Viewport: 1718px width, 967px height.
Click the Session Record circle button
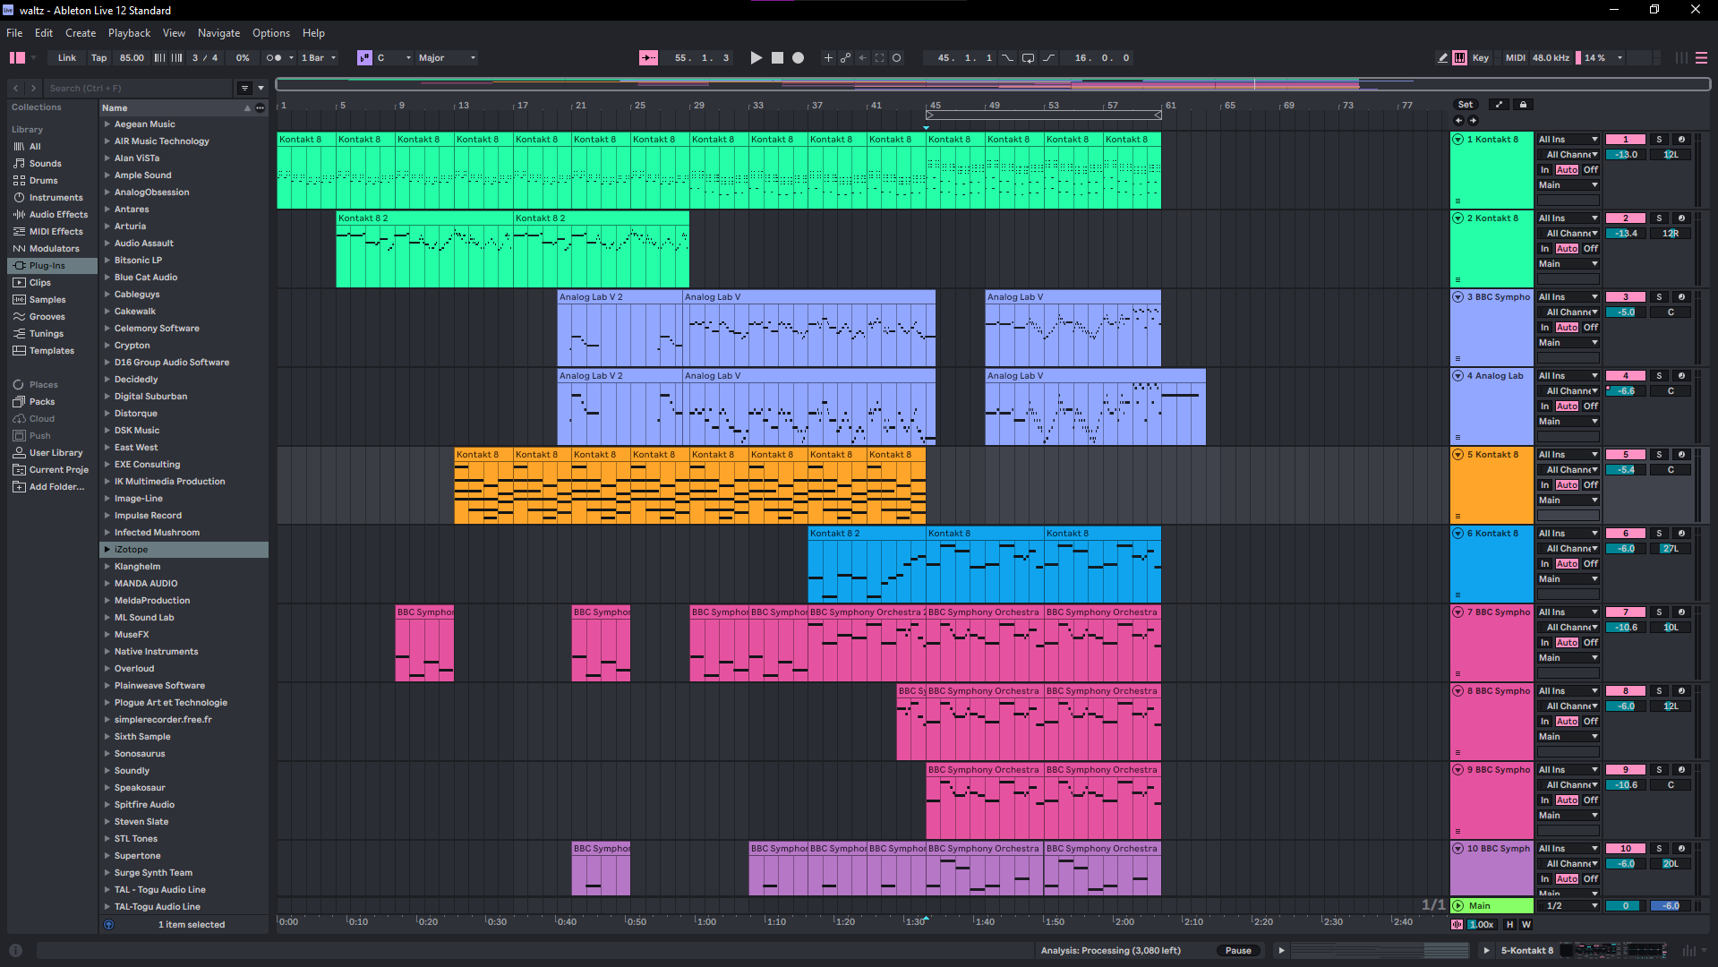click(x=896, y=58)
